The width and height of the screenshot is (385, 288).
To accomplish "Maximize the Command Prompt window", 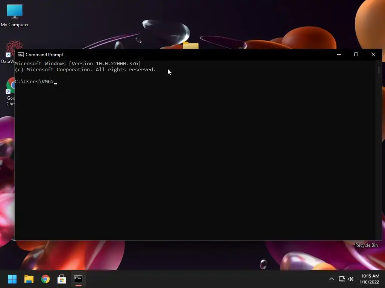I will click(x=356, y=55).
